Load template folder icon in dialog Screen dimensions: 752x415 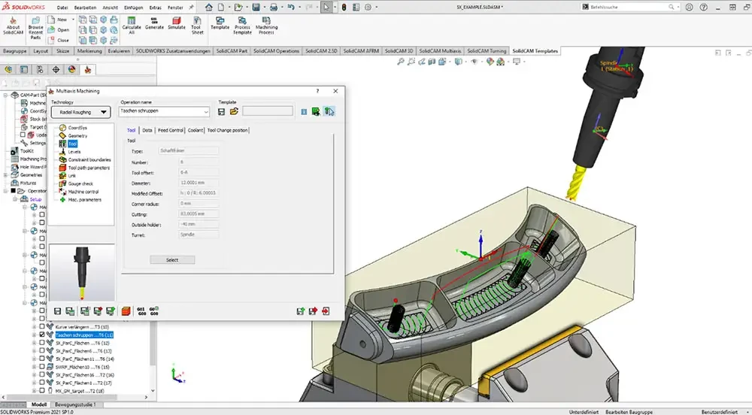[234, 112]
